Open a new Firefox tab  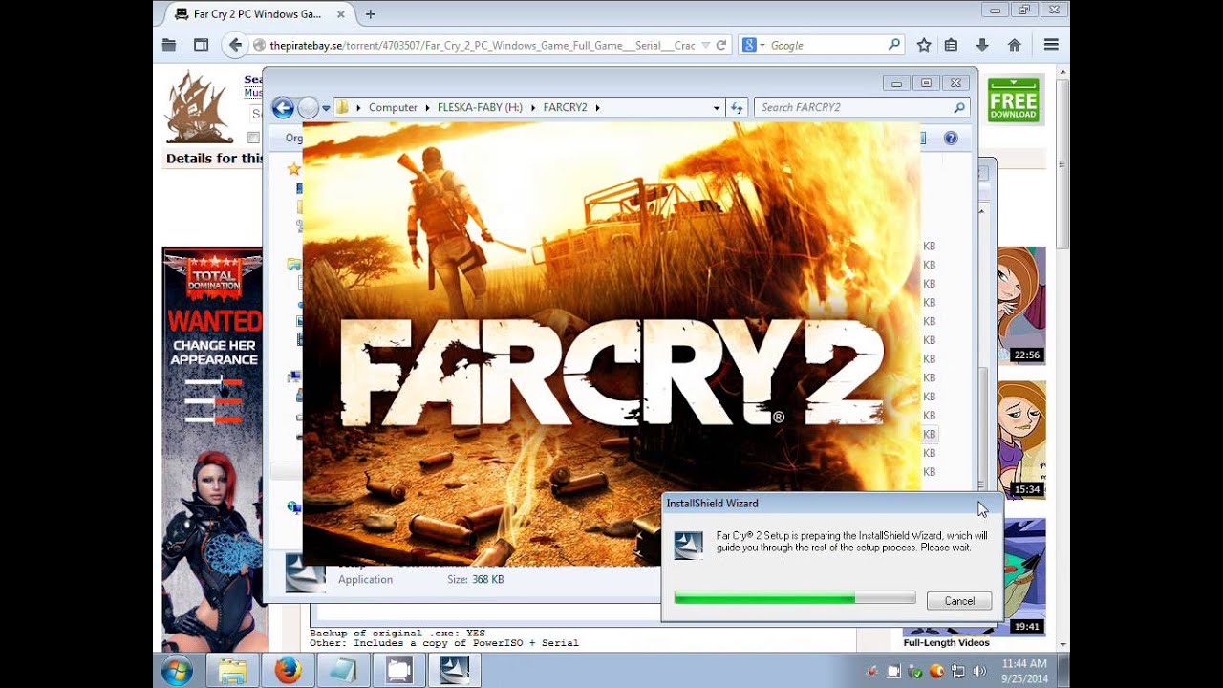(371, 14)
